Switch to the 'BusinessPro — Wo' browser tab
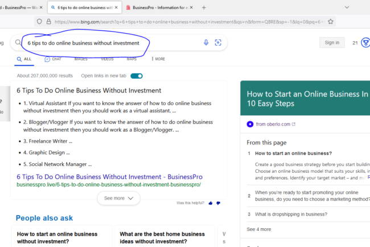Screen dimensions: 370x247 click(x=20, y=7)
